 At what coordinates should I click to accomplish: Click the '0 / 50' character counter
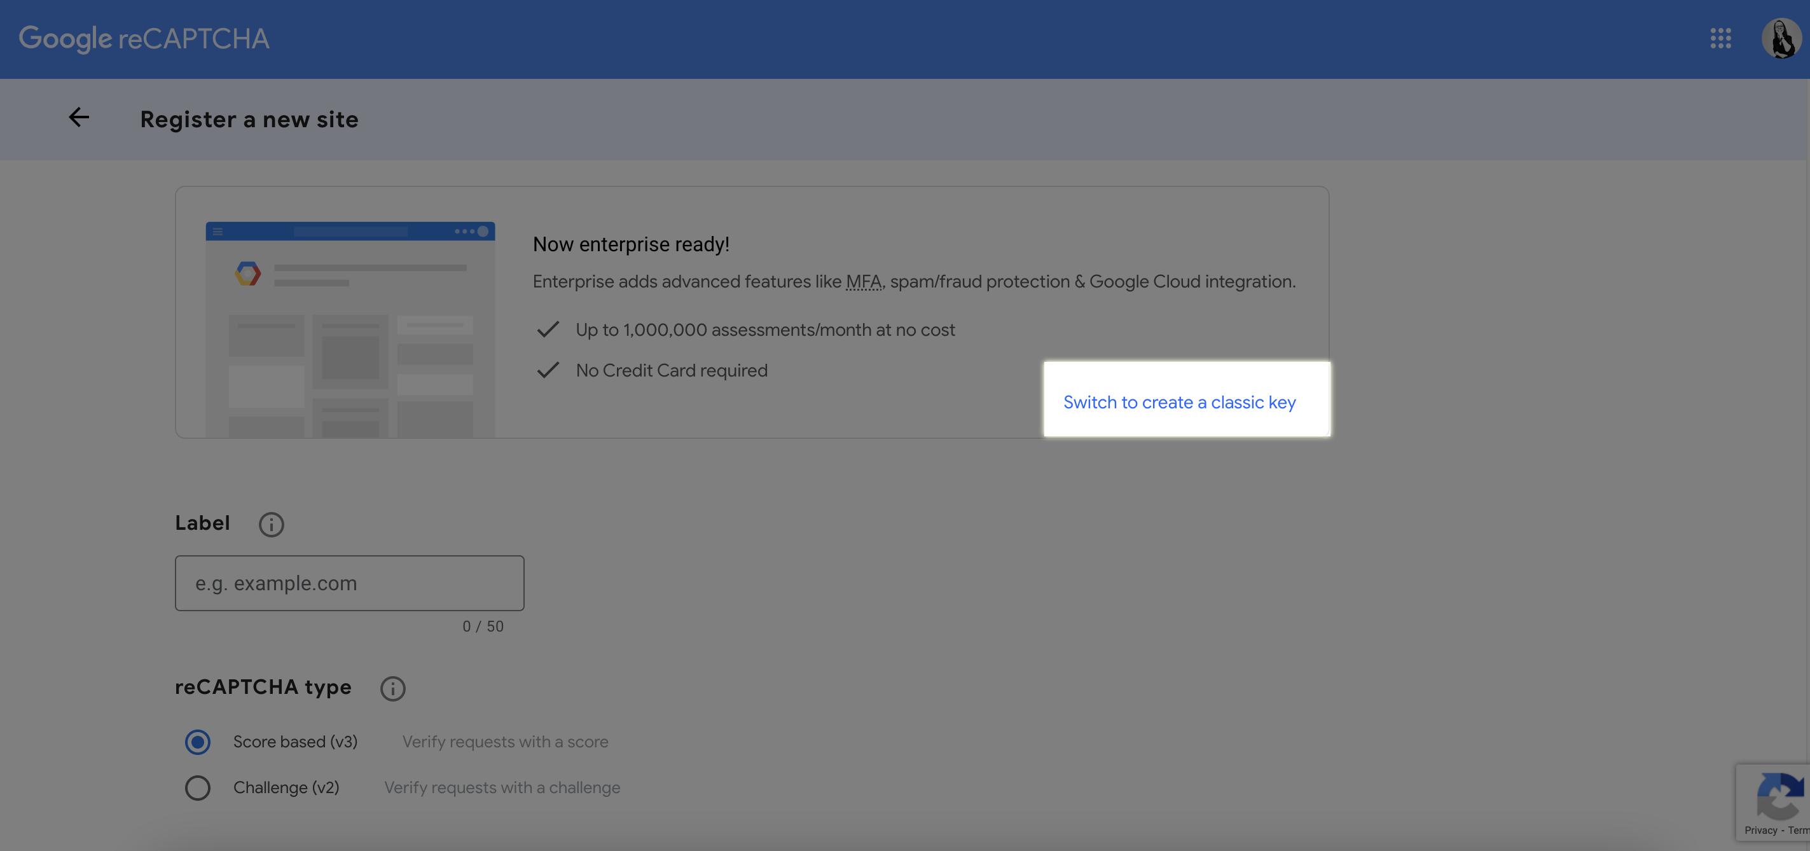point(483,626)
